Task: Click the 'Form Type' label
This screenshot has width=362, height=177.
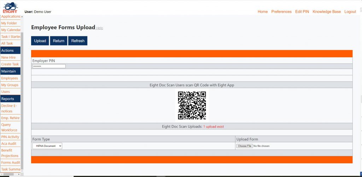Action: point(41,139)
